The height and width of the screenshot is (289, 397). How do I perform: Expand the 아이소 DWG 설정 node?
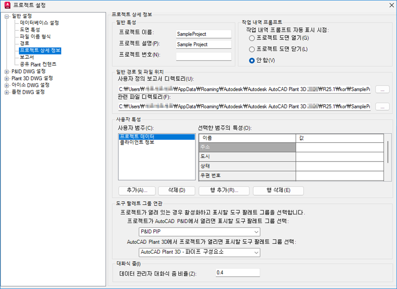pyautogui.click(x=6, y=85)
